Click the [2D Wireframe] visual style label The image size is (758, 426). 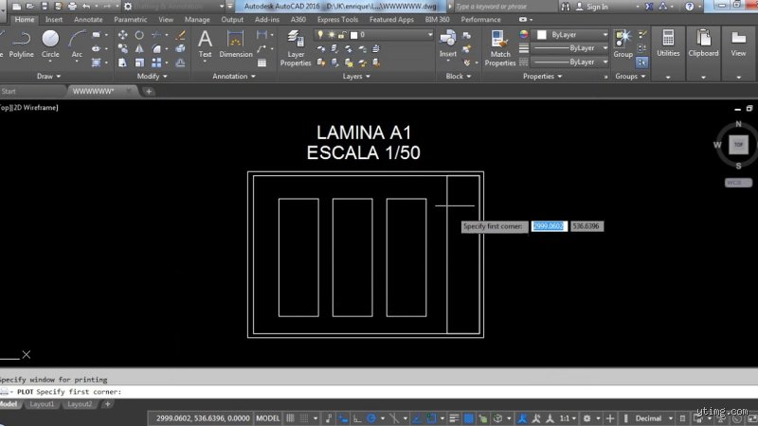(35, 108)
